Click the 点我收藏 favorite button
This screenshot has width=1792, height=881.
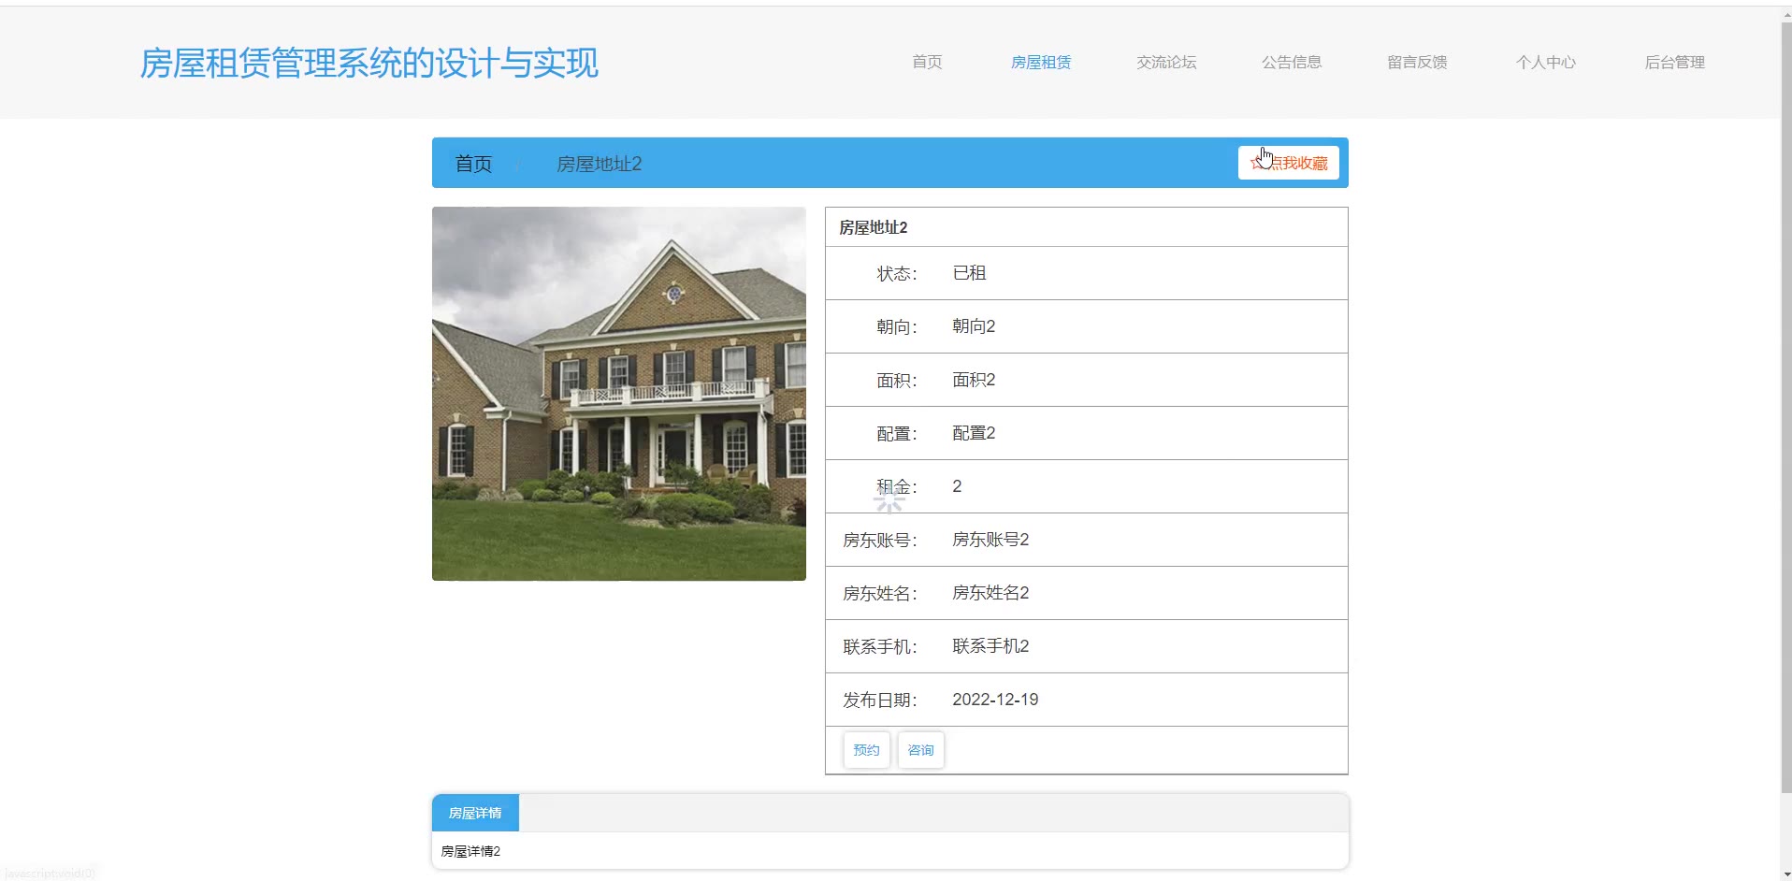(1289, 163)
